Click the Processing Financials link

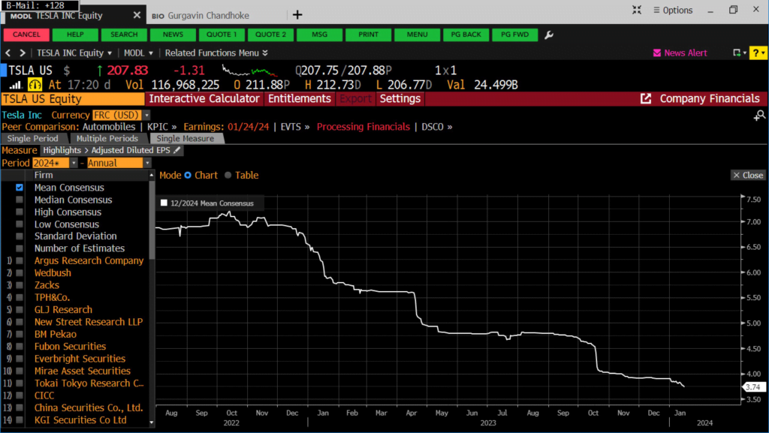coord(363,127)
